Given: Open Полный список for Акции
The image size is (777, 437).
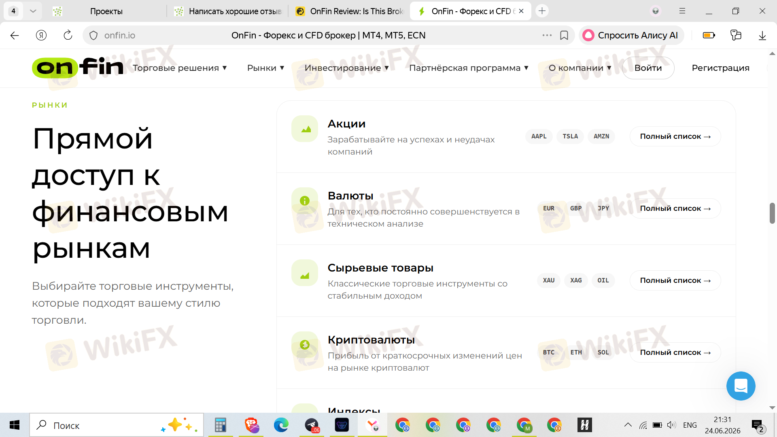Looking at the screenshot, I should click(x=675, y=136).
